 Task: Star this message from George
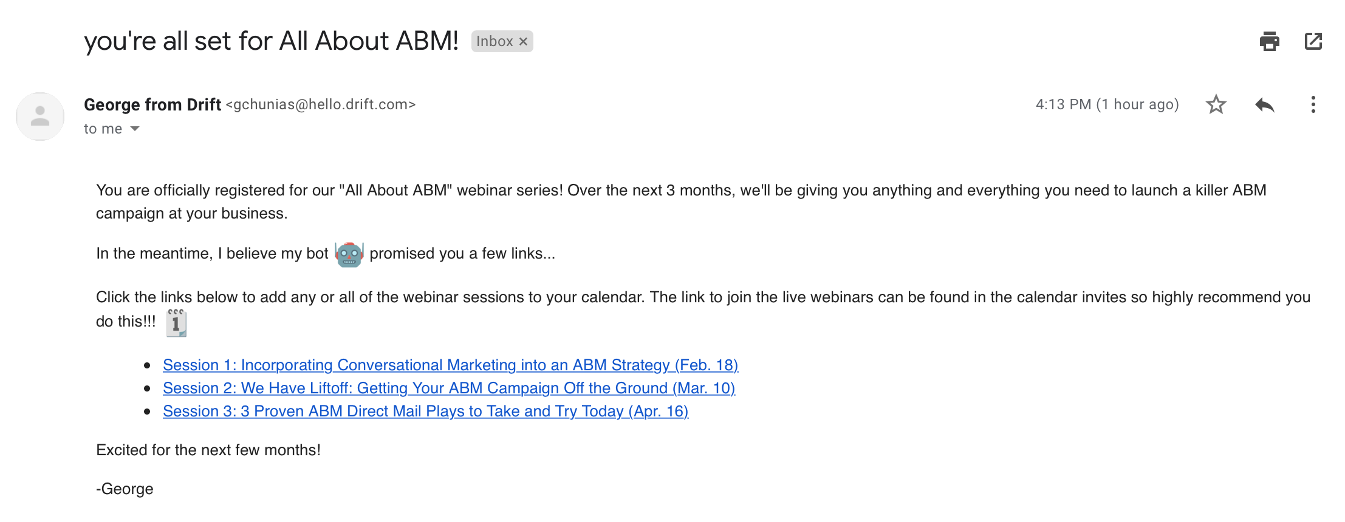(1216, 104)
